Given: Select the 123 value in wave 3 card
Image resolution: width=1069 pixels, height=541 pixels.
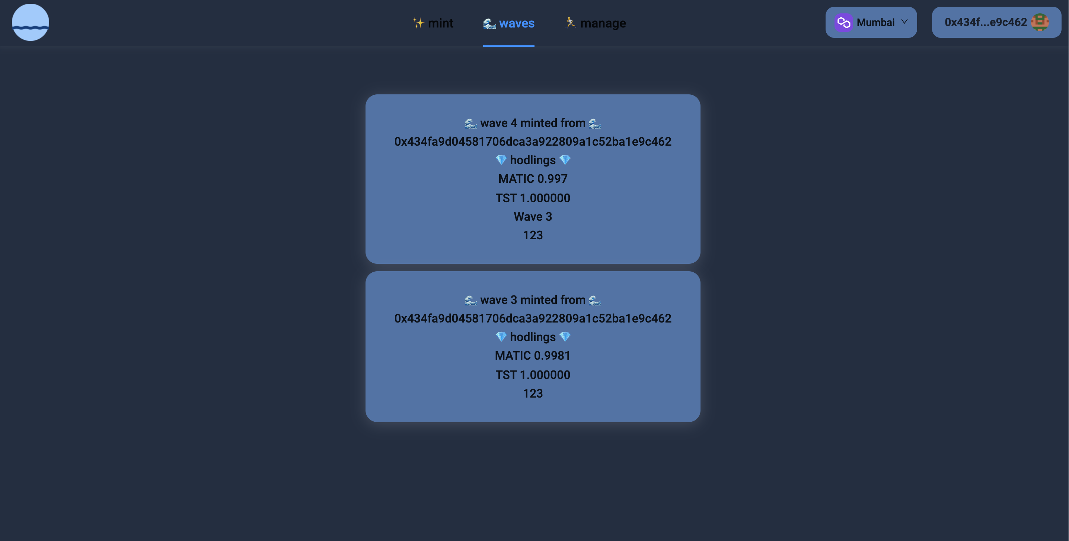Looking at the screenshot, I should point(533,393).
